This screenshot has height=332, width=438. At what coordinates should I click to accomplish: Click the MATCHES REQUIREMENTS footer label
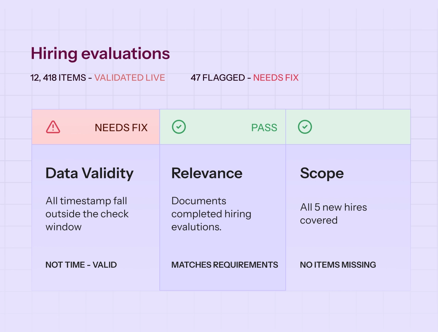coord(225,265)
